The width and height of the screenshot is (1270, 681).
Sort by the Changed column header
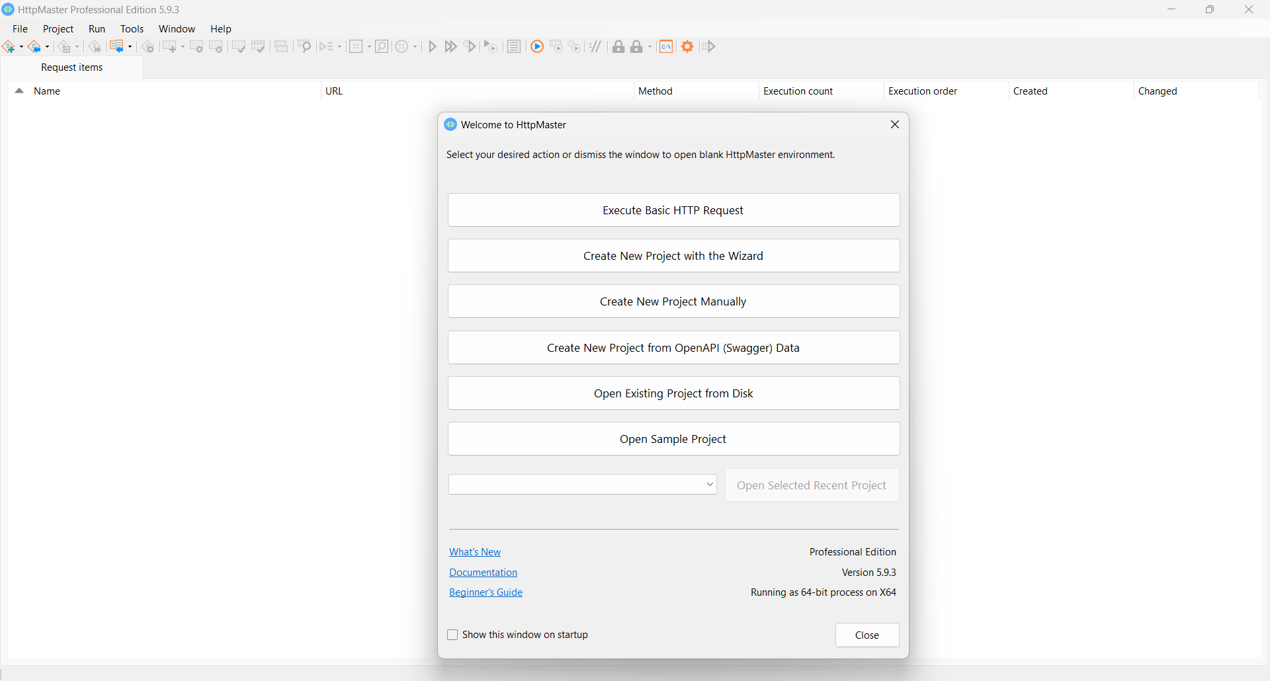pyautogui.click(x=1196, y=91)
